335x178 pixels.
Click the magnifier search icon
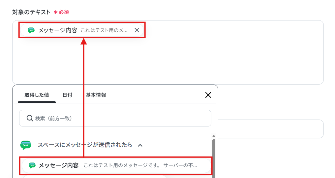point(30,118)
